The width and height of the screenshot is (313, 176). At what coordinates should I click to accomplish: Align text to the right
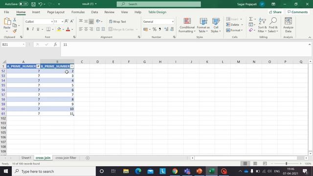tap(91, 29)
